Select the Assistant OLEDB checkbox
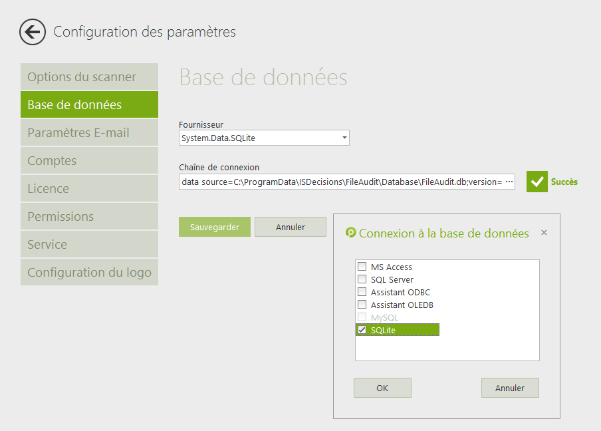The image size is (601, 431). pyautogui.click(x=362, y=305)
